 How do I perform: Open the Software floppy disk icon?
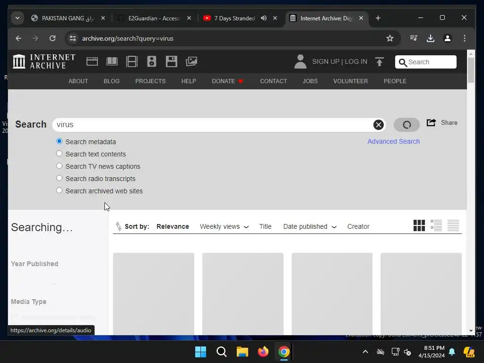(171, 61)
